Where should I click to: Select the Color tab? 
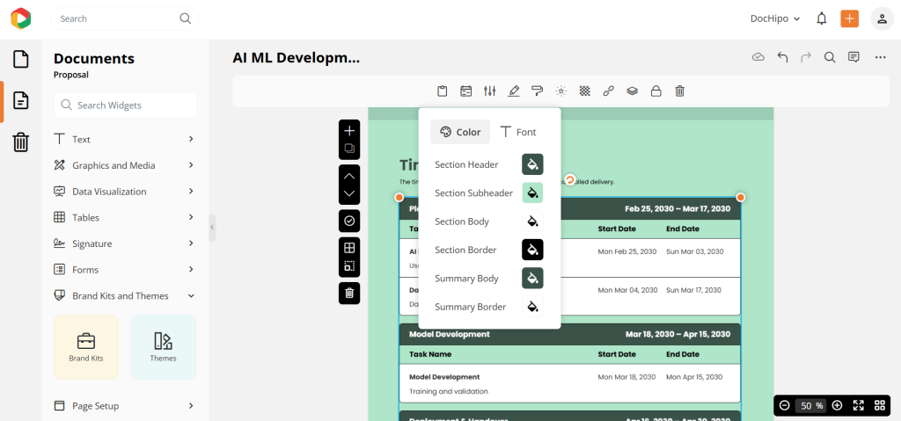[x=460, y=132]
